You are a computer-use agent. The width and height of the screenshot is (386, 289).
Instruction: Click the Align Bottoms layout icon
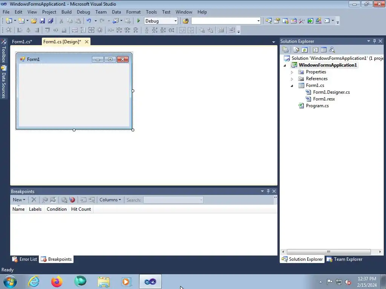coord(64,30)
